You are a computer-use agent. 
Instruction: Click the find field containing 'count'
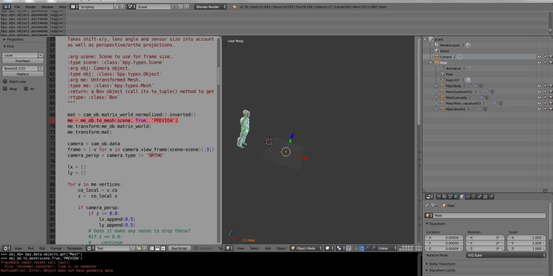pyautogui.click(x=20, y=55)
